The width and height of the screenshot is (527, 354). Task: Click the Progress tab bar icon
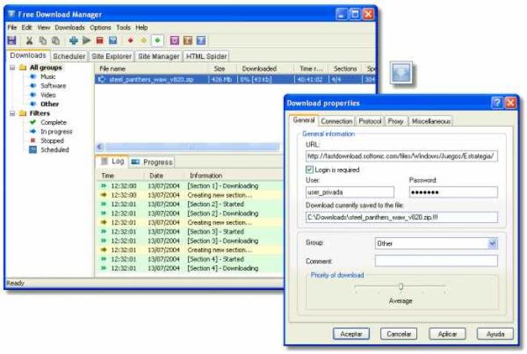(x=136, y=162)
